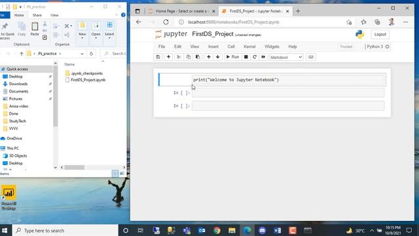Open OneDrive in navigation pane
This screenshot has width=419, height=236.
point(14,138)
